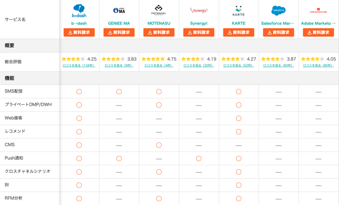Image resolution: width=339 pixels, height=205 pixels.
Task: Request materials for Adobe Marketo
Action: pos(318,32)
